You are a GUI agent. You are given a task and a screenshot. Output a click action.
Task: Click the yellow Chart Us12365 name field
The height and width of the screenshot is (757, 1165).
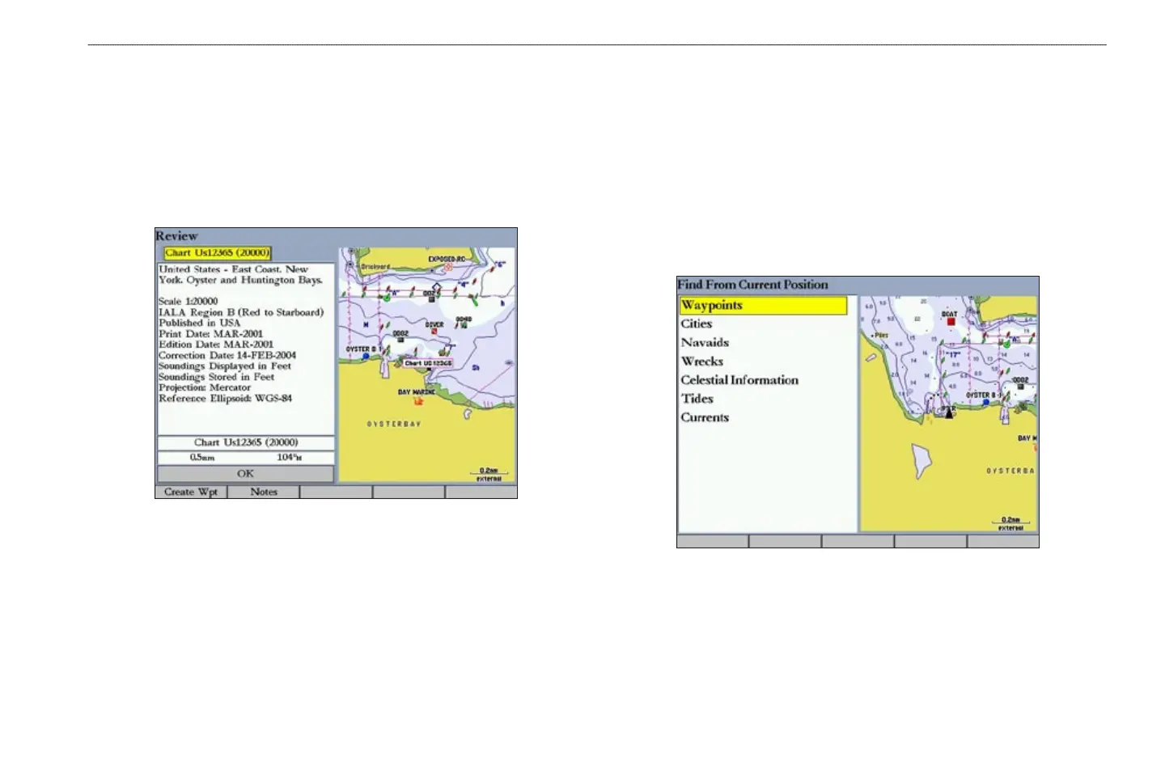coord(218,253)
